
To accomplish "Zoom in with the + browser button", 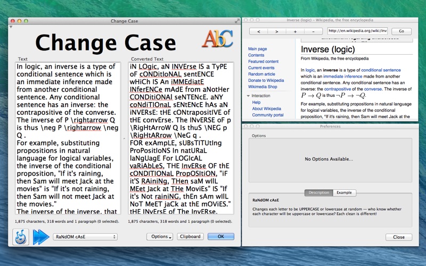I will pyautogui.click(x=295, y=31).
